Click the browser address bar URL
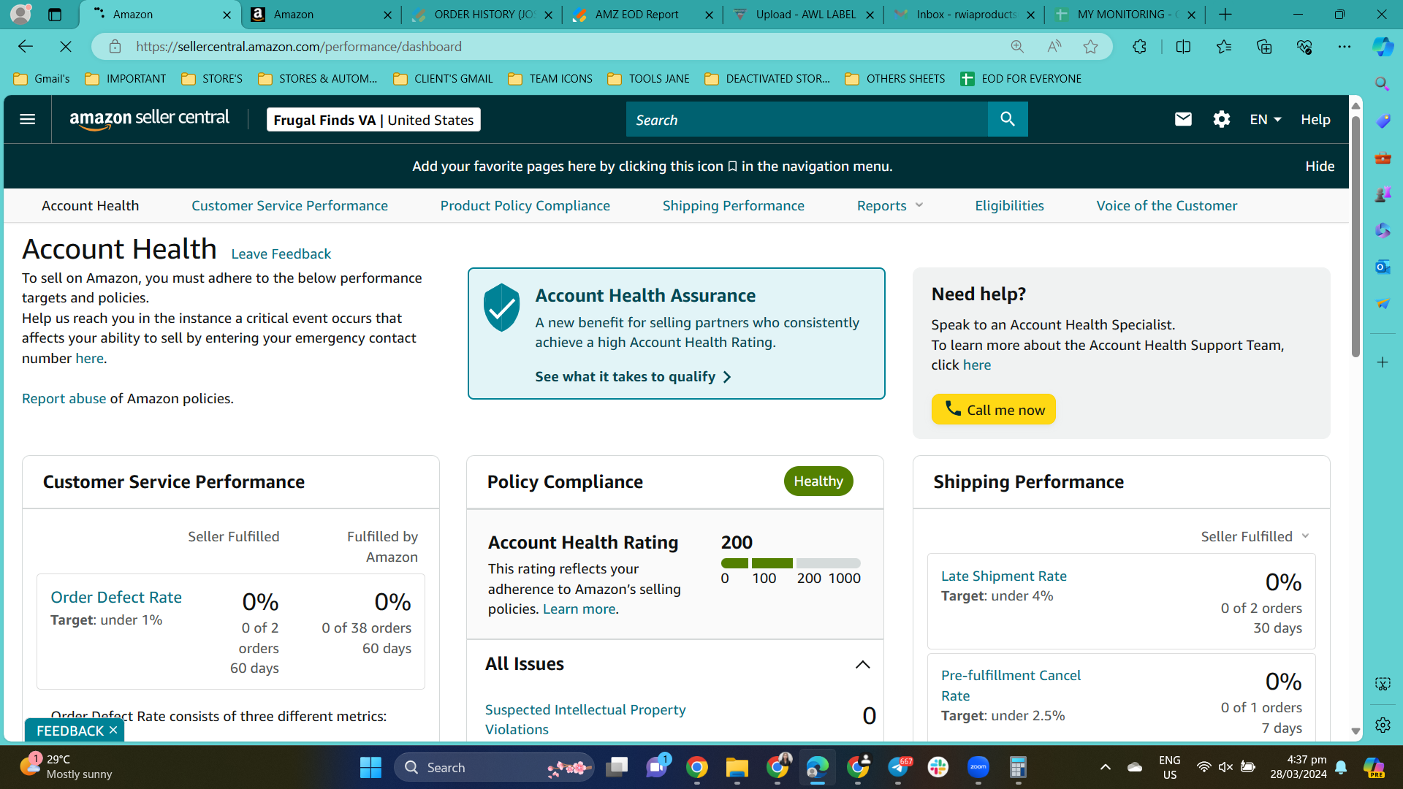Viewport: 1403px width, 789px height. tap(298, 47)
